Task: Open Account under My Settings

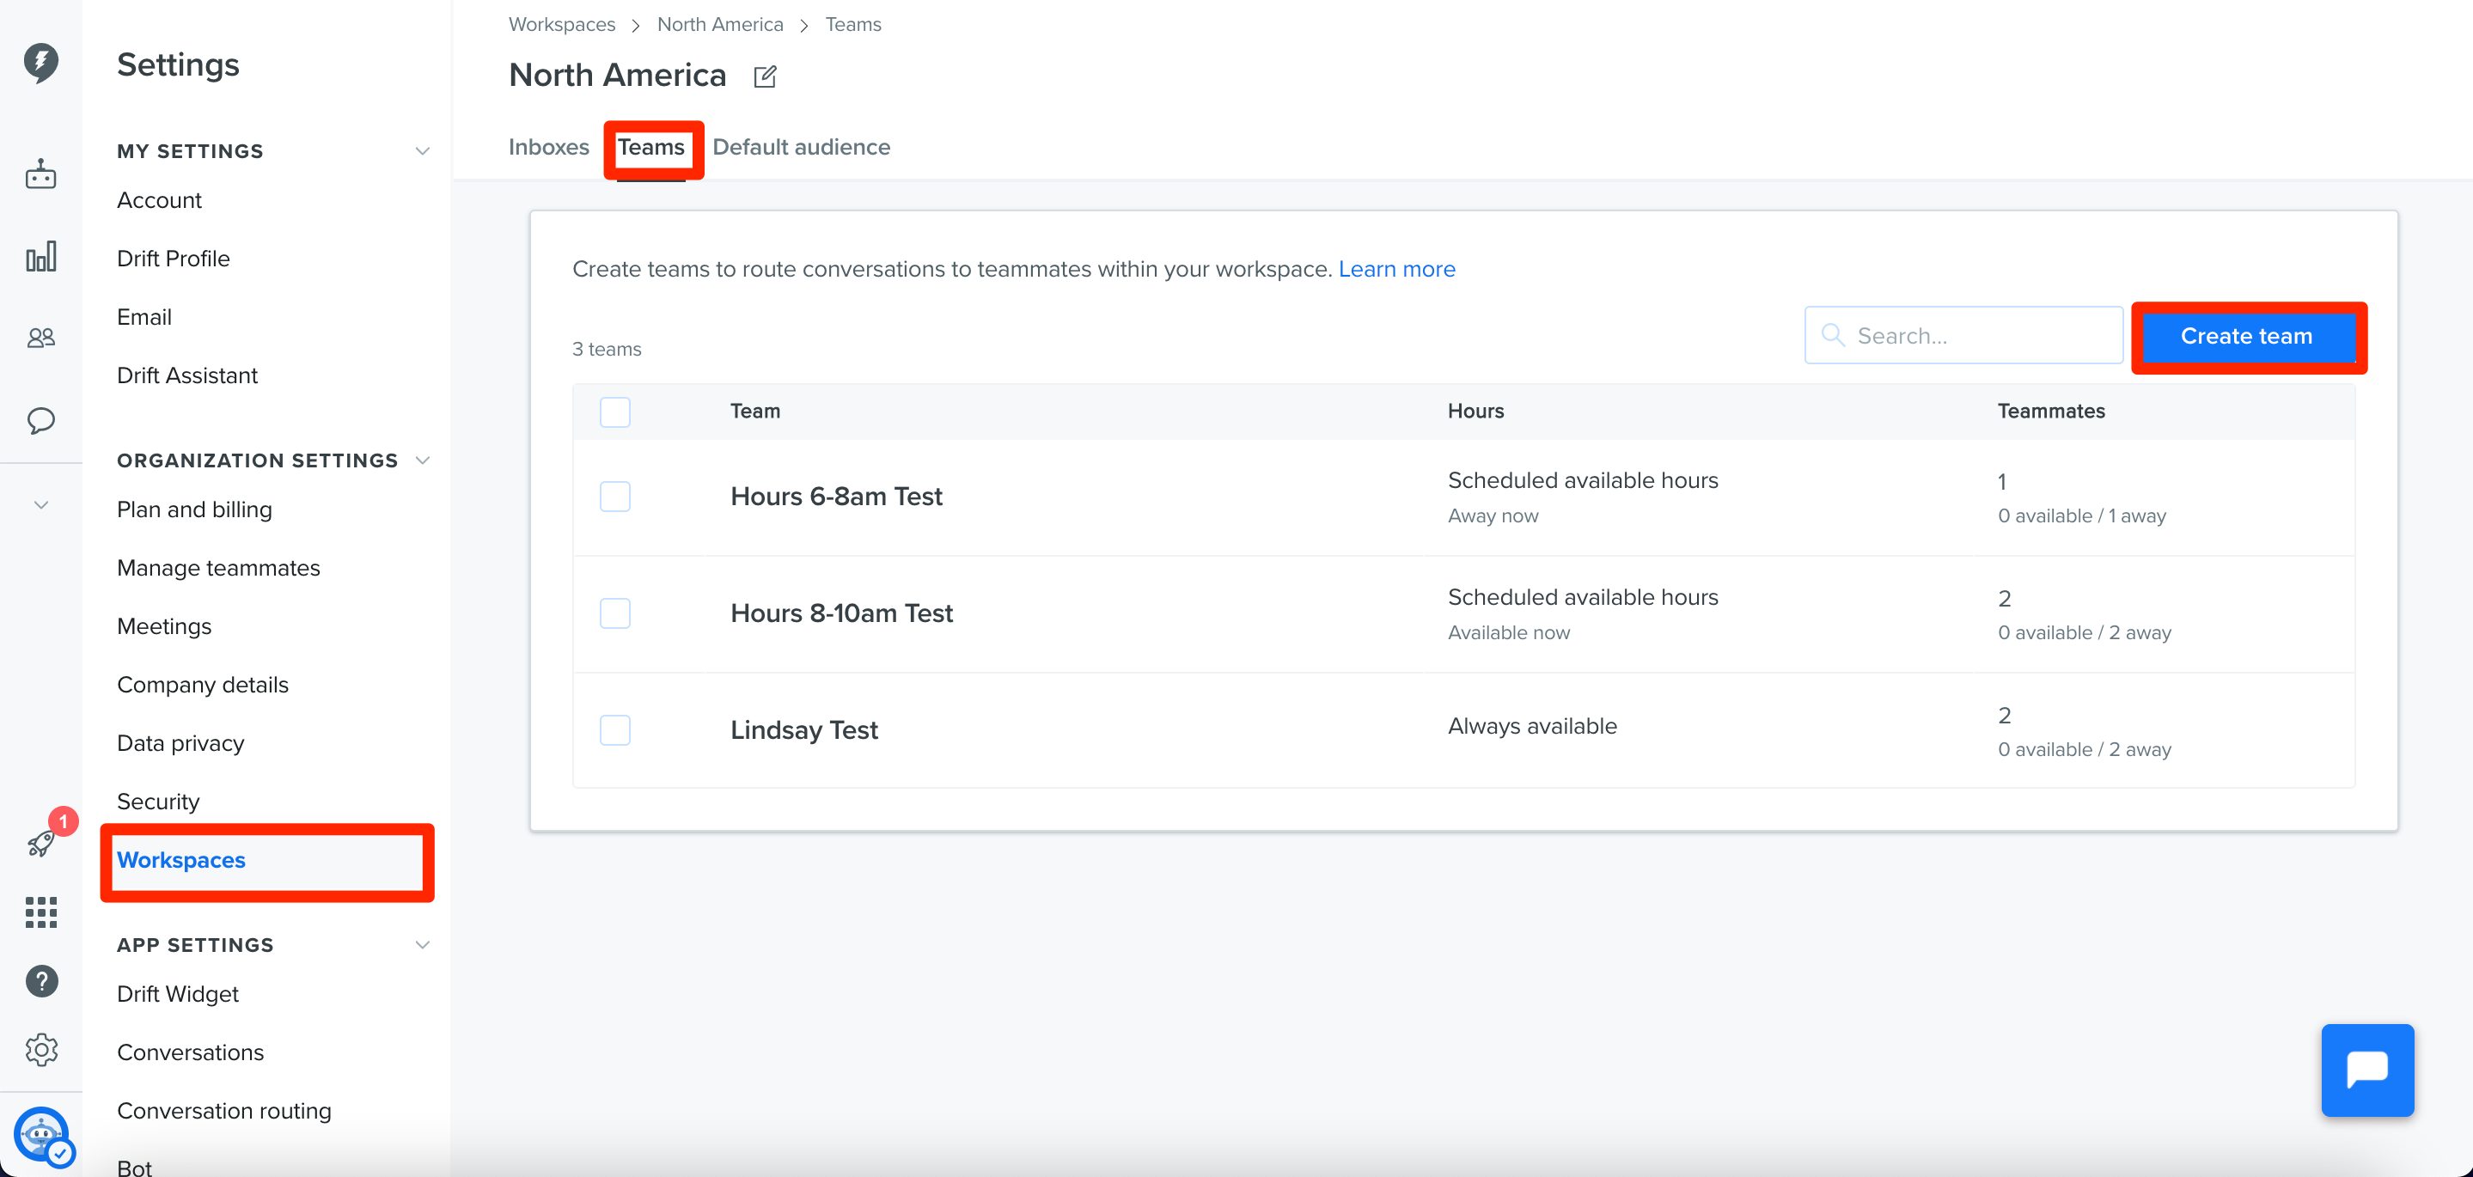Action: (158, 199)
